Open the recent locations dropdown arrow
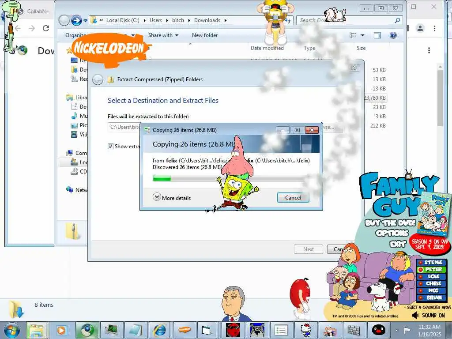452x339 pixels. point(85,20)
